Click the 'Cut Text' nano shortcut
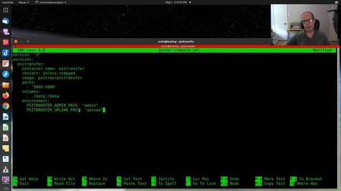 pos(133,179)
